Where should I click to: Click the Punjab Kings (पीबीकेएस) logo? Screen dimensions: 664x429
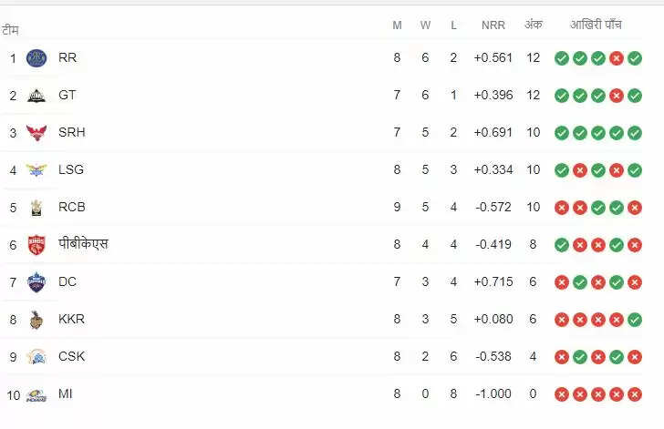[x=36, y=245]
